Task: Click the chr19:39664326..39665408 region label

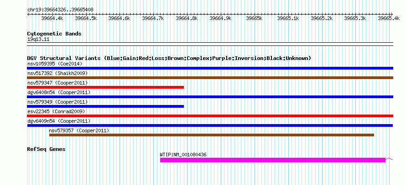Action: pos(60,10)
